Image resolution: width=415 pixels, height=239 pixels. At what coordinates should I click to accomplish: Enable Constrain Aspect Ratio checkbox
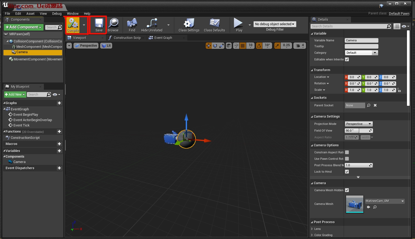[x=347, y=152]
